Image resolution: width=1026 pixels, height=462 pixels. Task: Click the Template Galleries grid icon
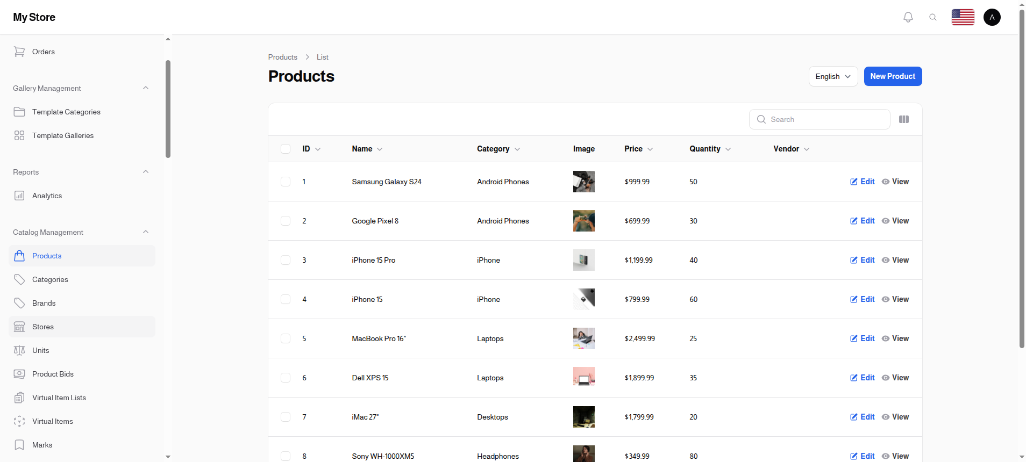pyautogui.click(x=19, y=135)
